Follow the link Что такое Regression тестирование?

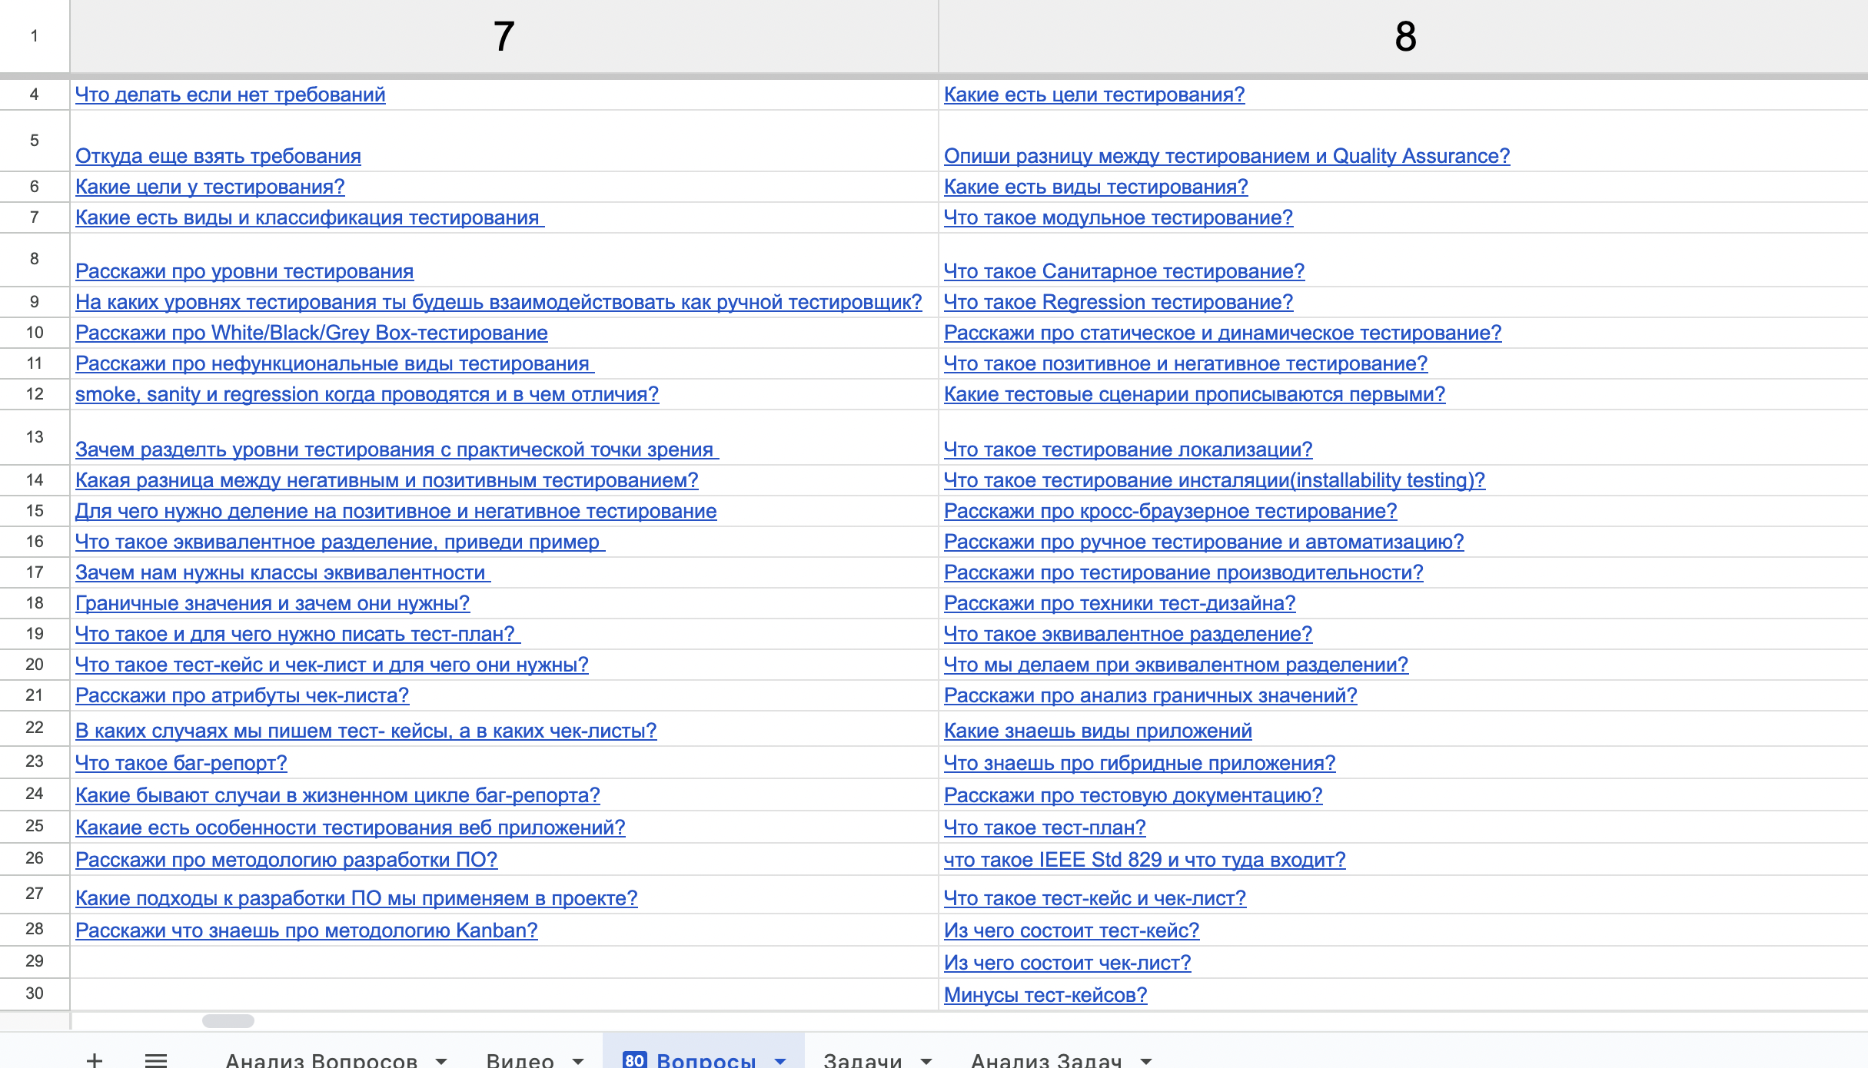pos(1118,302)
